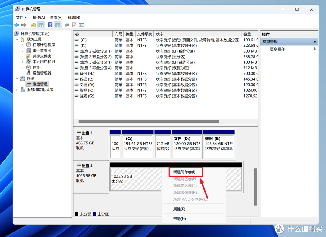Click the blue question mark Help icon
Image resolution: width=326 pixels, height=237 pixels.
click(x=50, y=25)
